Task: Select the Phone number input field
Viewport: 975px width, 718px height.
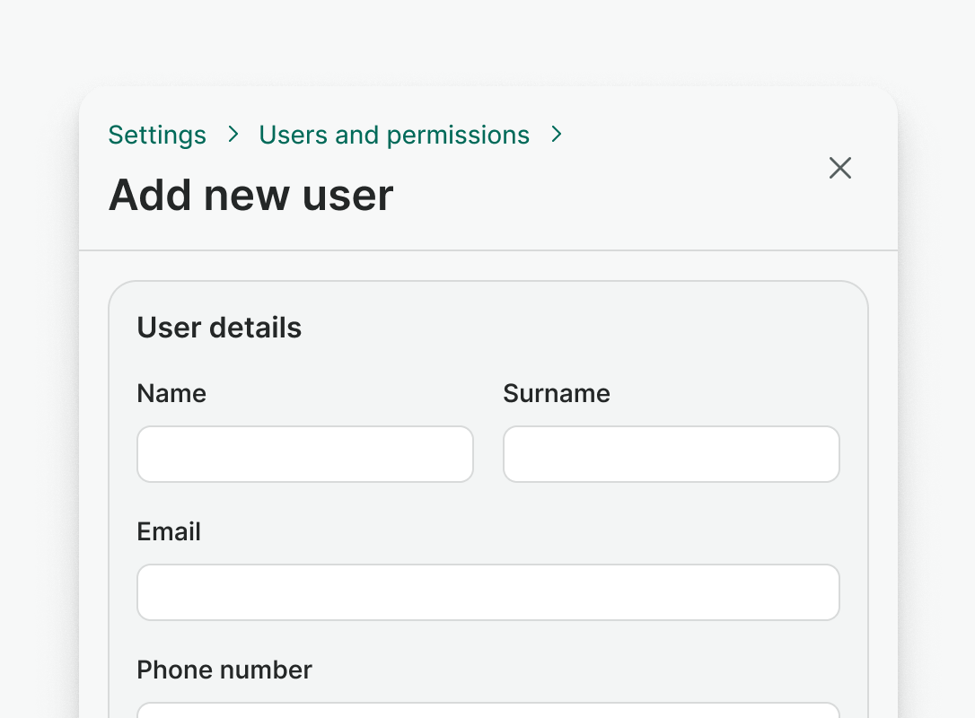Action: pos(487,710)
